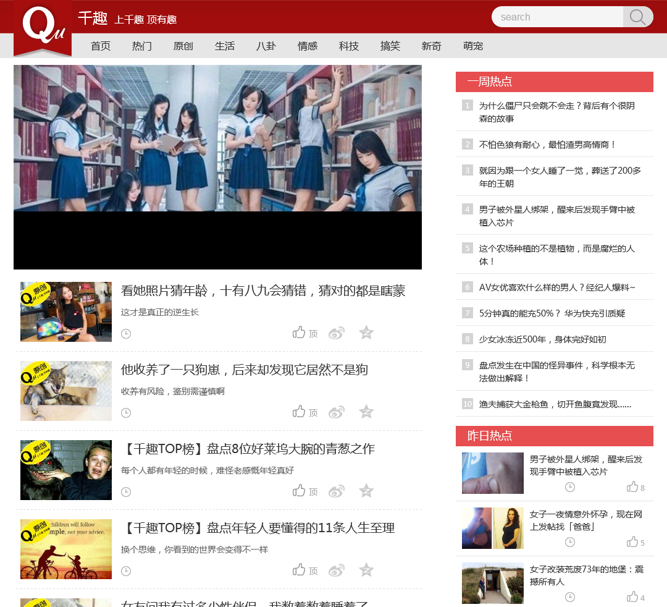Image resolution: width=667 pixels, height=607 pixels.
Task: Click clock icon under Hollywood stars article
Action: [126, 492]
